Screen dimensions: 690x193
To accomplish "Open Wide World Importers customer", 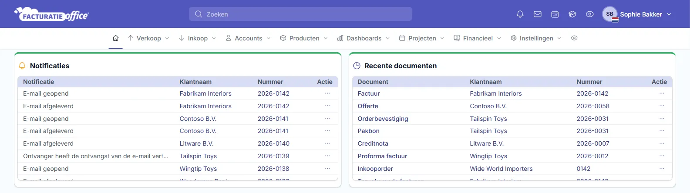I will coord(501,169).
